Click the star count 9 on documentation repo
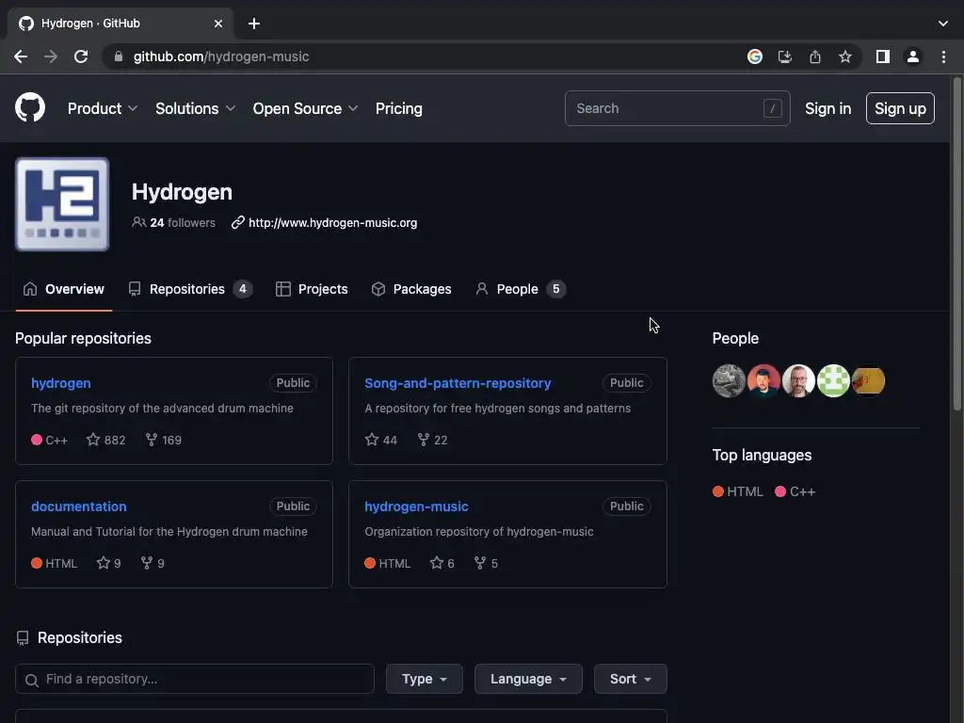 tap(109, 563)
